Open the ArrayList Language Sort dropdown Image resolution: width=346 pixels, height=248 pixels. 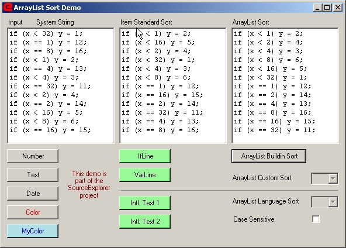[333, 202]
